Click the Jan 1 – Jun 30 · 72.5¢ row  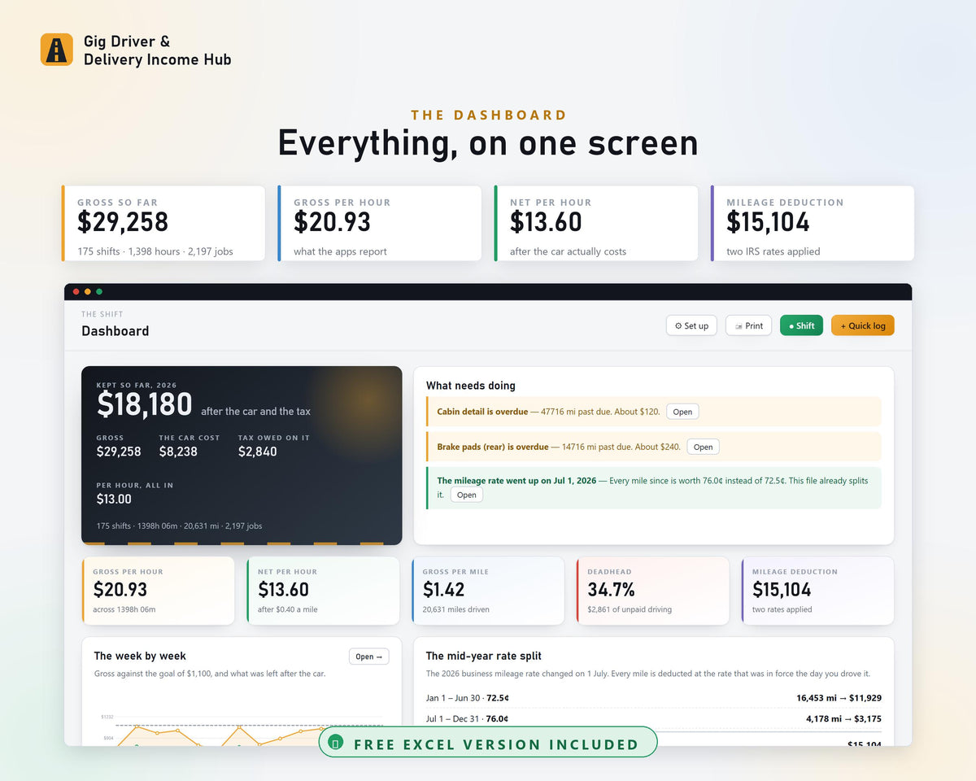(x=654, y=698)
